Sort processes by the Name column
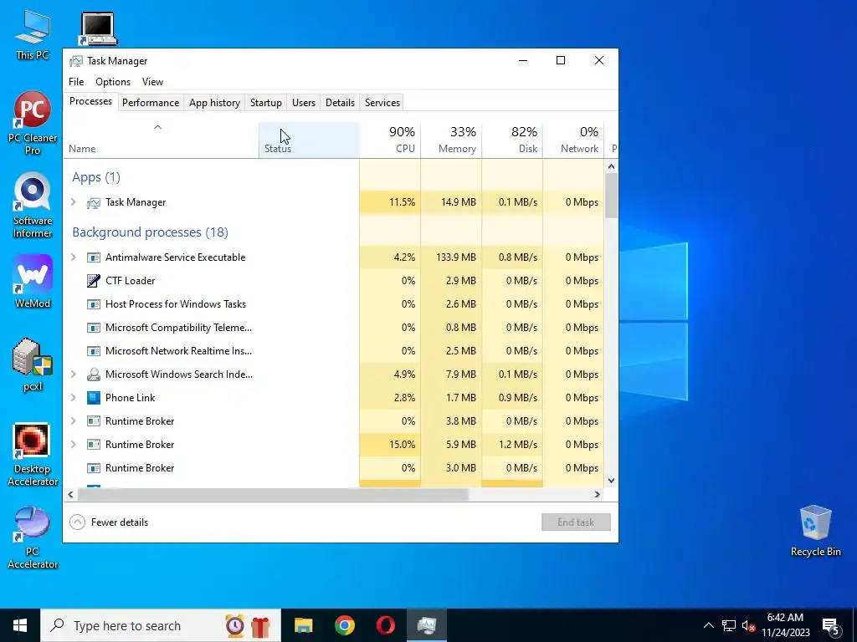857x642 pixels. [161, 140]
